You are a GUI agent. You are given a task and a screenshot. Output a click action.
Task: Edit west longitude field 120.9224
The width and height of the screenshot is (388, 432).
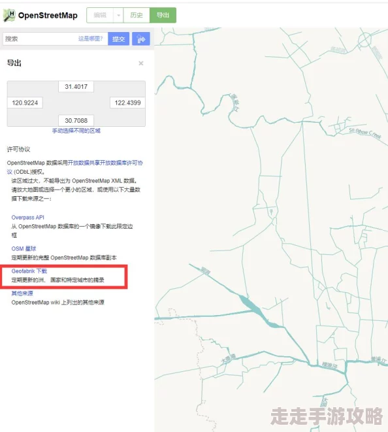pos(25,103)
